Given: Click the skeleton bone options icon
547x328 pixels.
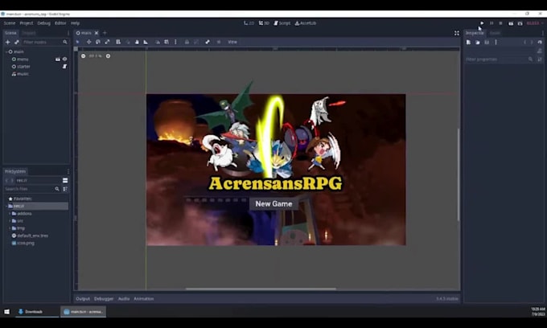Looking at the screenshot, I should (208, 42).
